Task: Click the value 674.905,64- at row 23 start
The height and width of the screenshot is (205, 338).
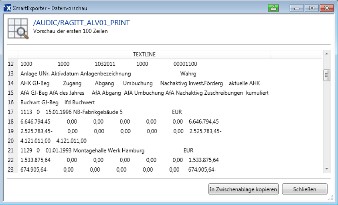Action: pyautogui.click(x=34, y=170)
